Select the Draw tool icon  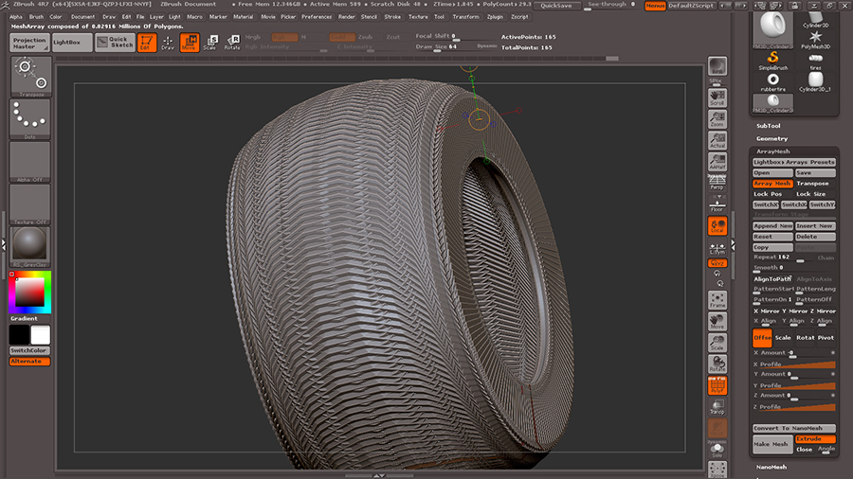coord(168,43)
